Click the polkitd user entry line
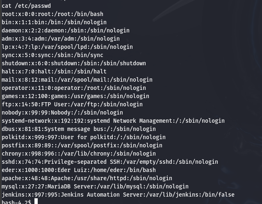This screenshot has height=204, width=262. click(84, 137)
